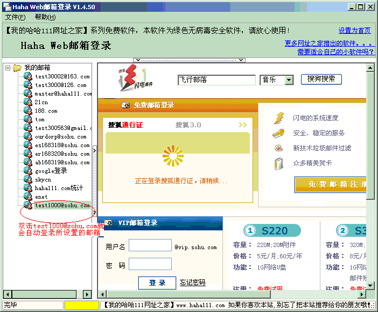378x312 pixels.
Task: Click the 忘记密码 link
Action: click(192, 282)
